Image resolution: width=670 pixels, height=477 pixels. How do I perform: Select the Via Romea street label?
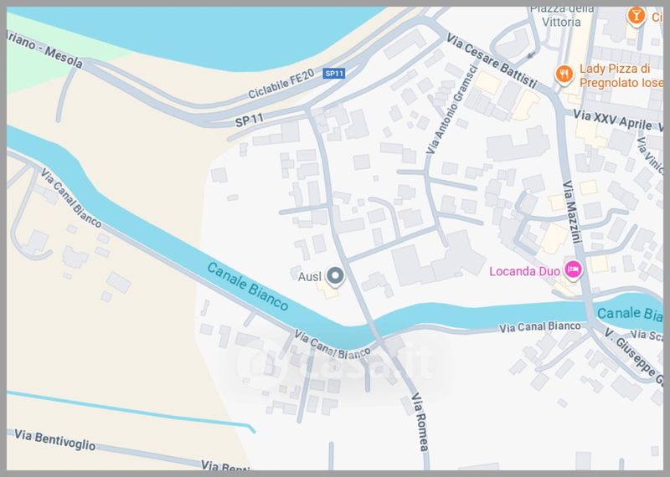coord(420,423)
